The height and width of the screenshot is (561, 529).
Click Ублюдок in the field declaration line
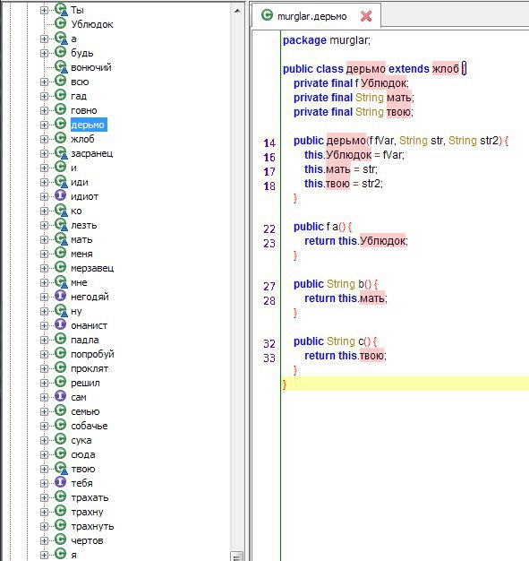pos(383,83)
